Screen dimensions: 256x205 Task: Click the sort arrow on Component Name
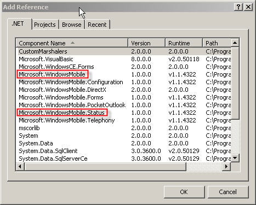72,43
